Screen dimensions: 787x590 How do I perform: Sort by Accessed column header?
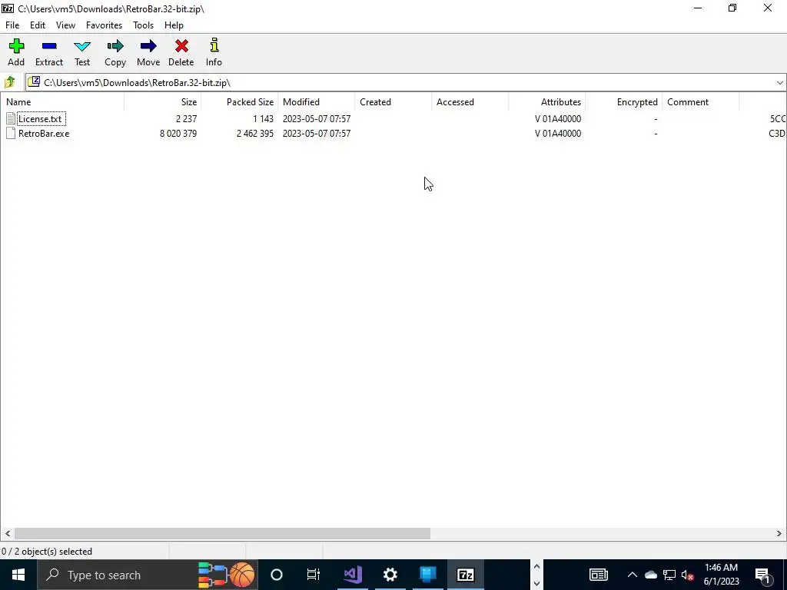click(470, 102)
